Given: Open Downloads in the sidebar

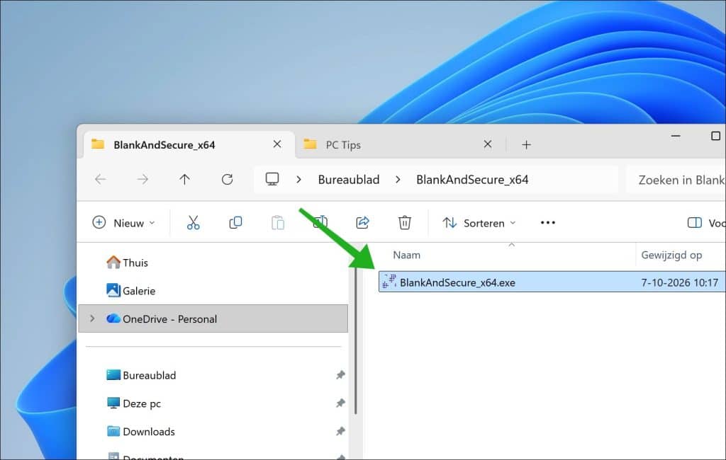Looking at the screenshot, I should (141, 431).
